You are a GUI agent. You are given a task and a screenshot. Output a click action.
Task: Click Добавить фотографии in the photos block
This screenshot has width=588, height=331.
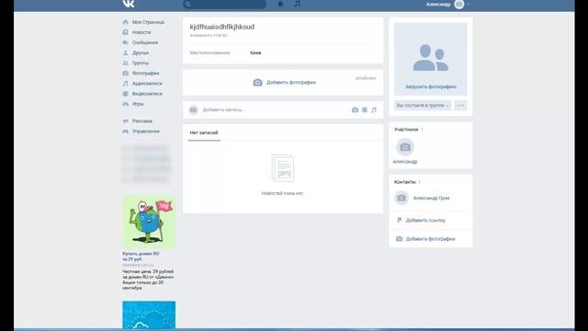[291, 83]
